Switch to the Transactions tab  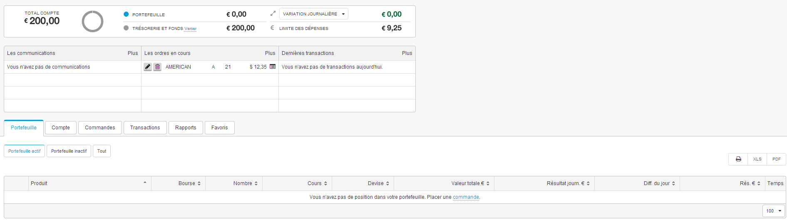pos(145,128)
